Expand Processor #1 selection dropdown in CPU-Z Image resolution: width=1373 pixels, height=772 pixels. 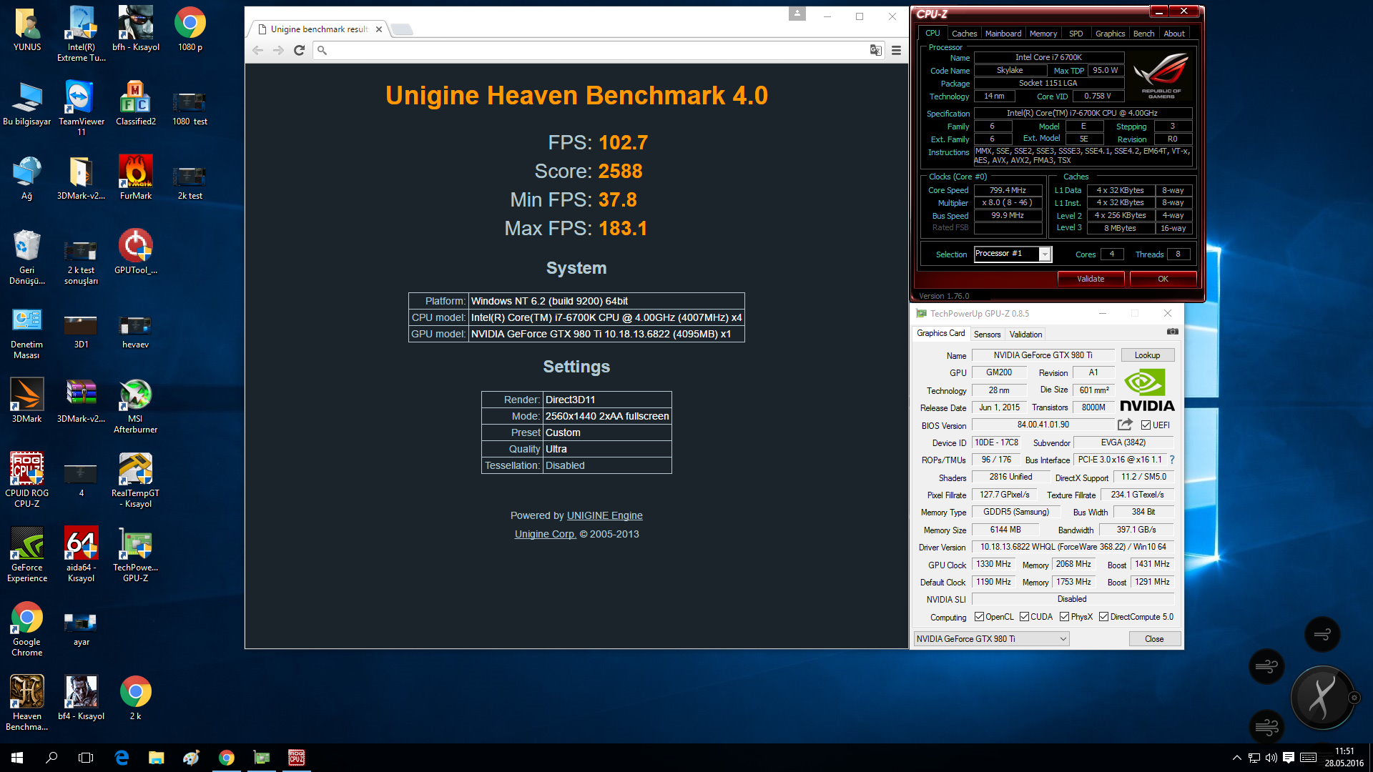click(x=1045, y=254)
